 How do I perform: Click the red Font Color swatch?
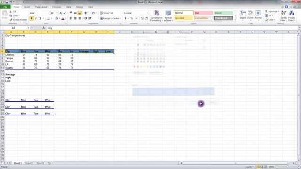coord(63,18)
